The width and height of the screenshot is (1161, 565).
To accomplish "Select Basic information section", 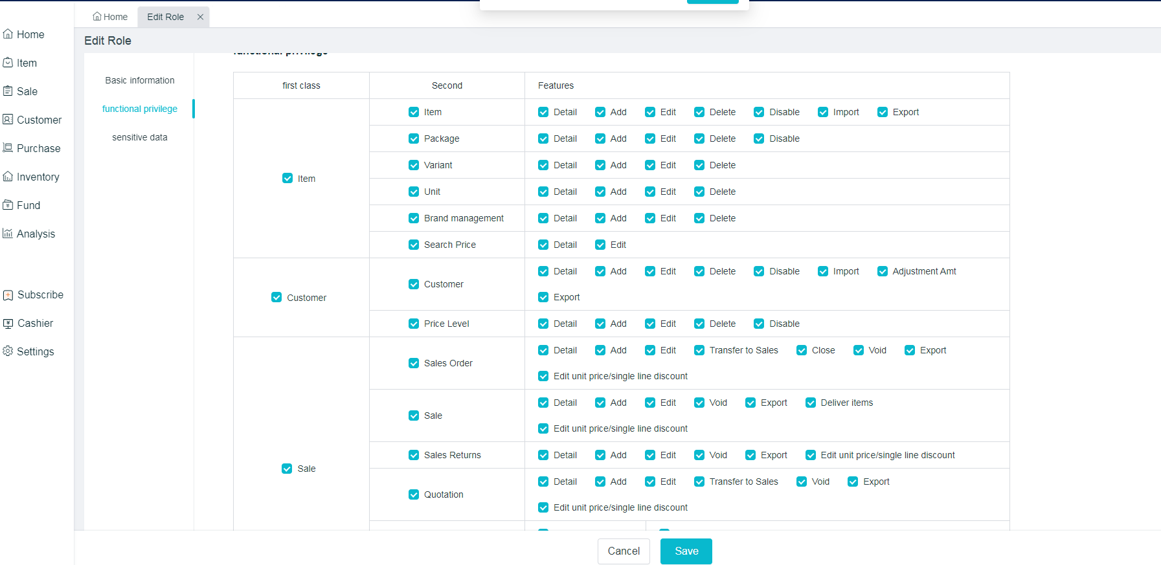I will click(140, 80).
